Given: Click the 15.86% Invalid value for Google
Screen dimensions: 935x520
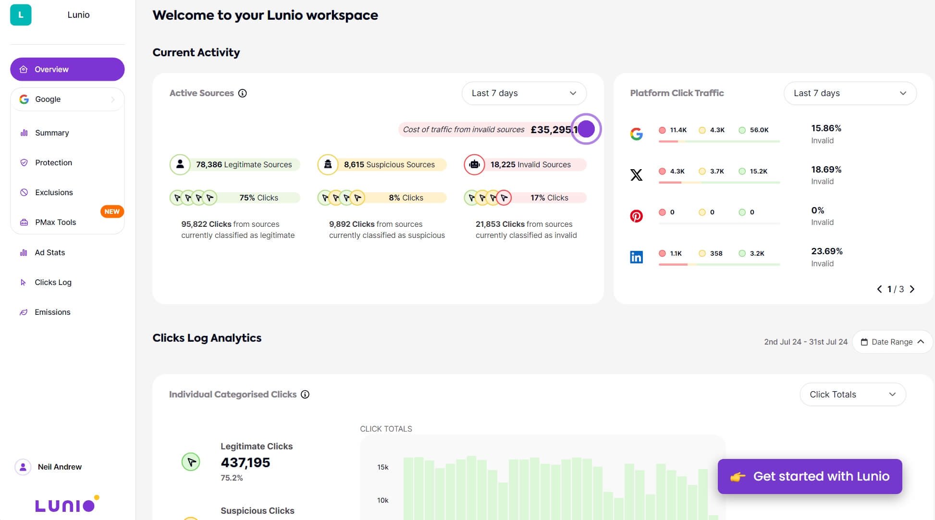Looking at the screenshot, I should click(x=826, y=128).
